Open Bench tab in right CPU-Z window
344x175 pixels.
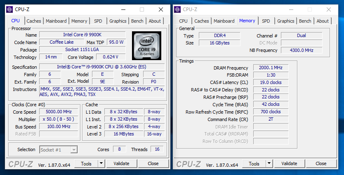[x=305, y=21]
